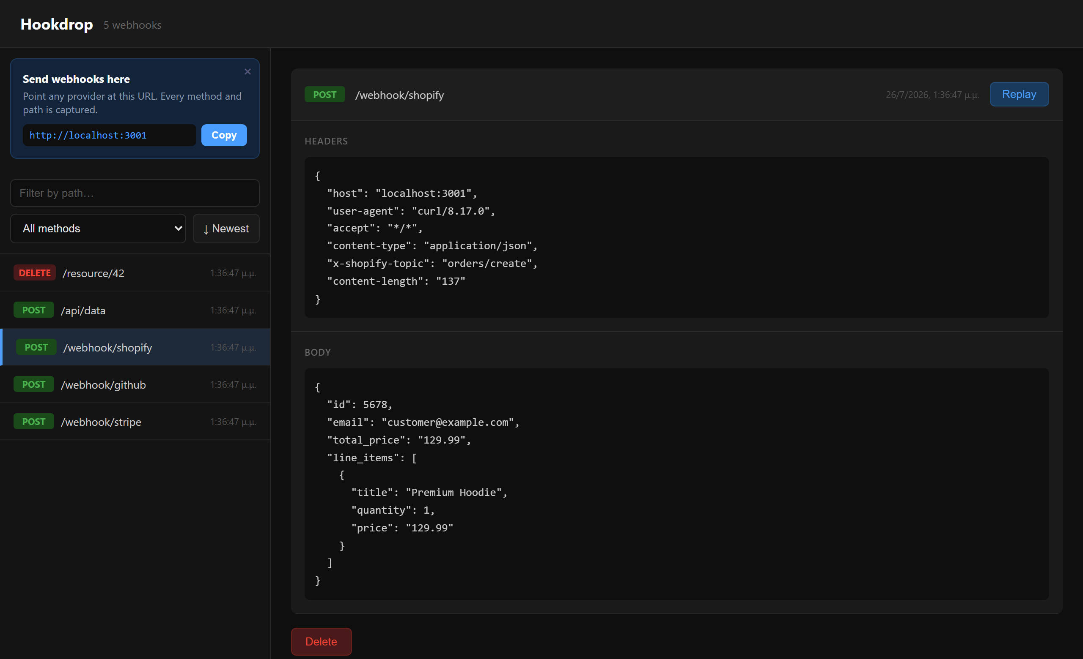Screen dimensions: 1083x659
Task: Click the red DELETE method badge
Action: pyautogui.click(x=35, y=273)
